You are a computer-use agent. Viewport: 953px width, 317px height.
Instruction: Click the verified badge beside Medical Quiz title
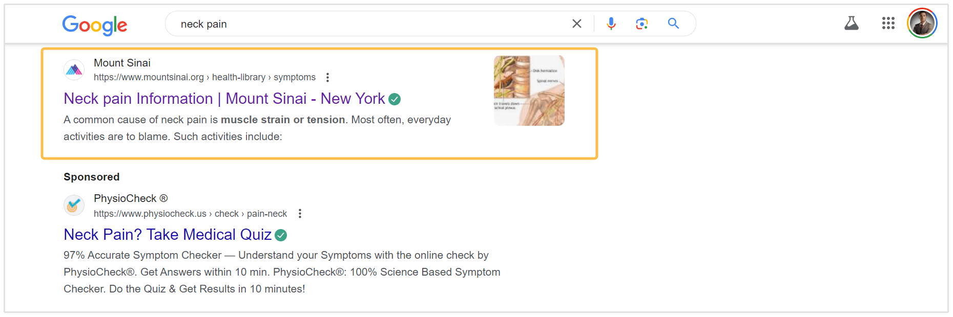[x=281, y=235]
